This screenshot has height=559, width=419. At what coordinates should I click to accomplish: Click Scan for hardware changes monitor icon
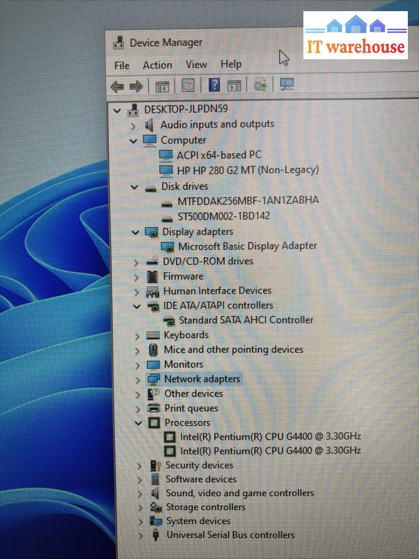pyautogui.click(x=287, y=84)
